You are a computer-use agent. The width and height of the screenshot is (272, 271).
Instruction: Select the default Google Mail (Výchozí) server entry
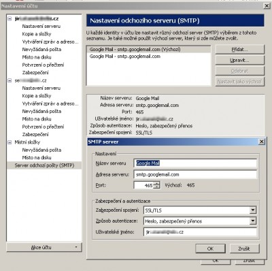pos(148,49)
